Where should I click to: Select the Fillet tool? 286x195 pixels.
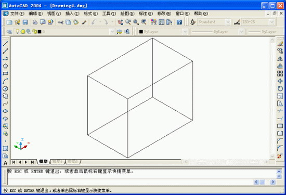click(x=280, y=148)
